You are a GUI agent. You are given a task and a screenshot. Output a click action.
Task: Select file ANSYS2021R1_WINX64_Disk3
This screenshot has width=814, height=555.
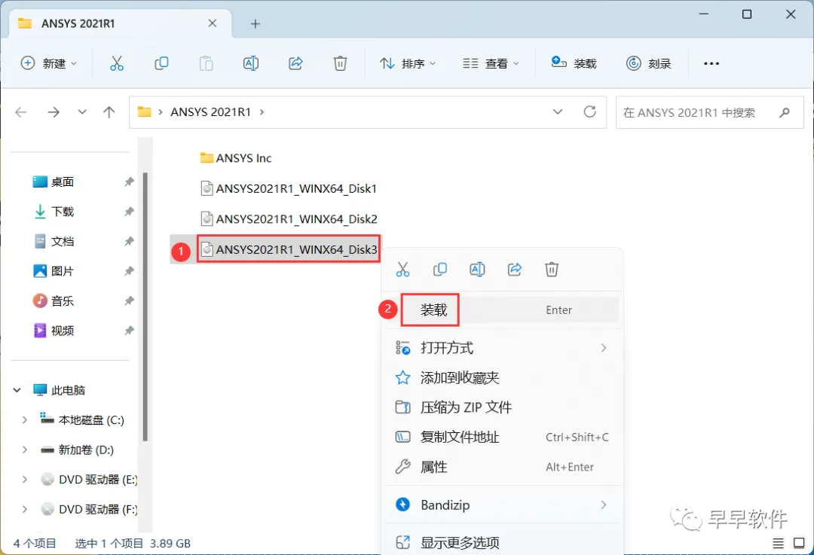[289, 249]
